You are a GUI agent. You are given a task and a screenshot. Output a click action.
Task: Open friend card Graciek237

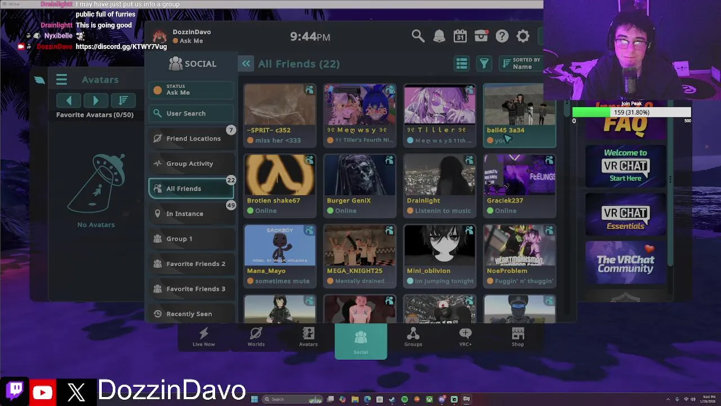click(519, 186)
